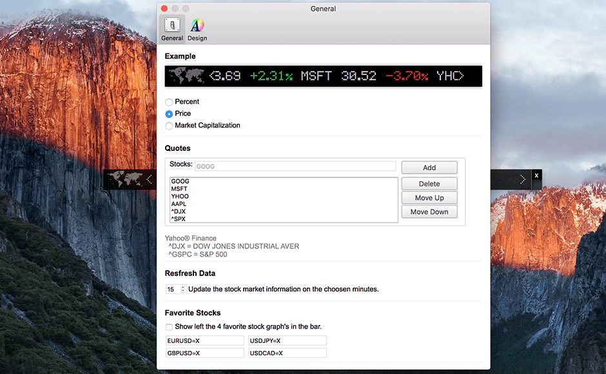
Task: Click the world map icon on desktop ticker bar
Action: pos(125,179)
